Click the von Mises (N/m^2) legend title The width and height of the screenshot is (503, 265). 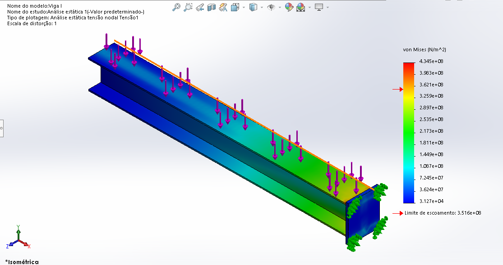pyautogui.click(x=424, y=49)
